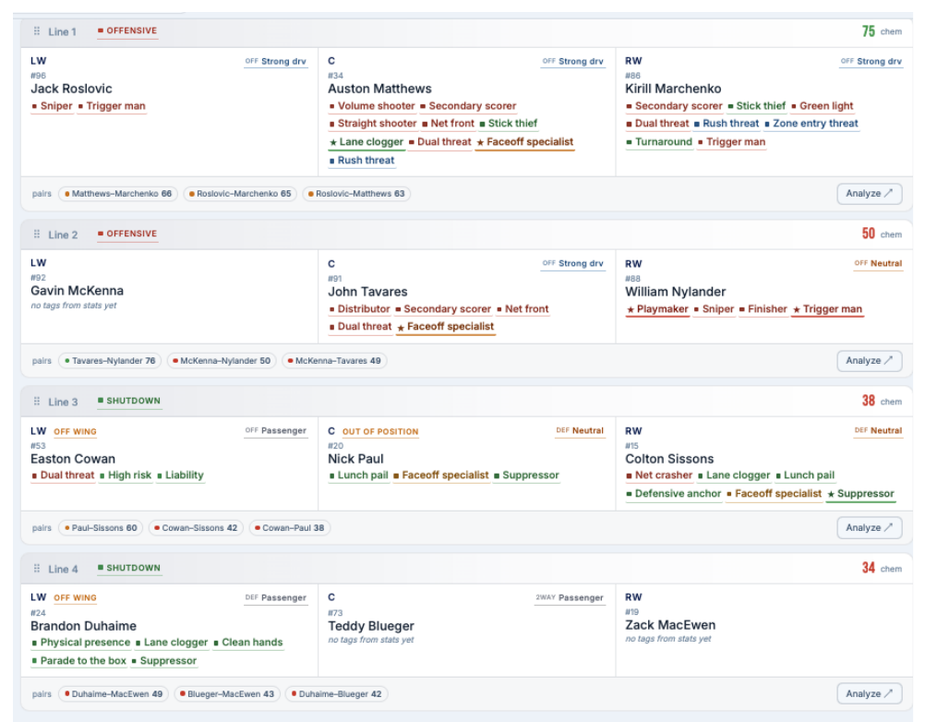Grab the Line 2 drag handle icon
This screenshot has width=925, height=722.
pyautogui.click(x=37, y=234)
